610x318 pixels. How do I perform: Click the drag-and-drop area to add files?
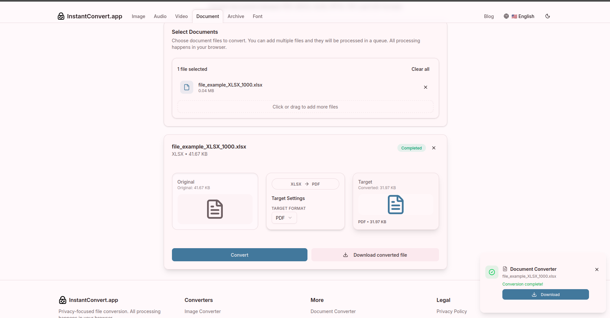coord(305,107)
